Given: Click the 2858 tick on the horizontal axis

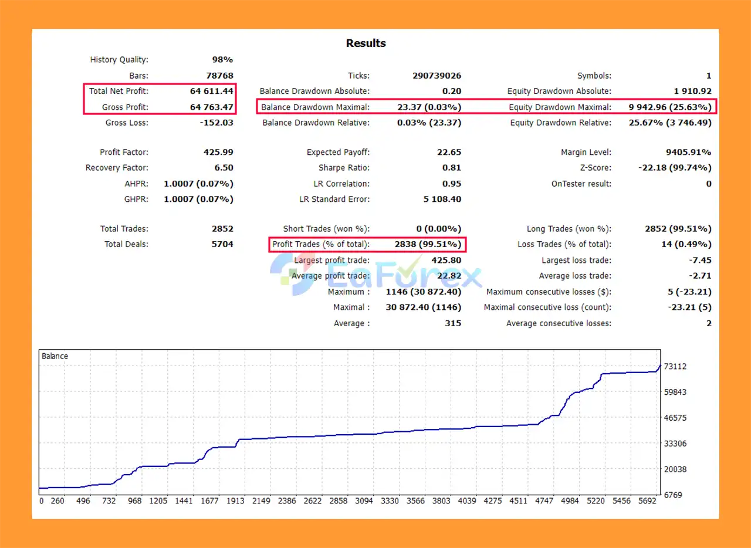Looking at the screenshot, I should tap(338, 501).
